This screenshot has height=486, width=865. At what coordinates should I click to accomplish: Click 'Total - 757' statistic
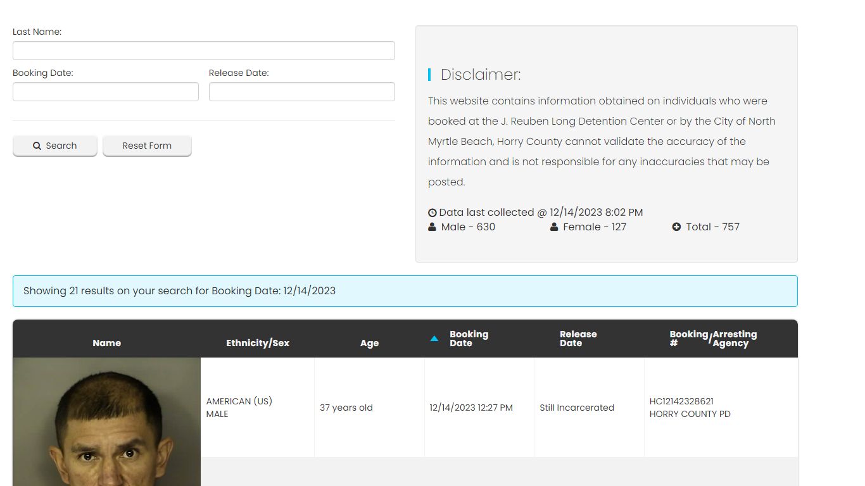(713, 227)
